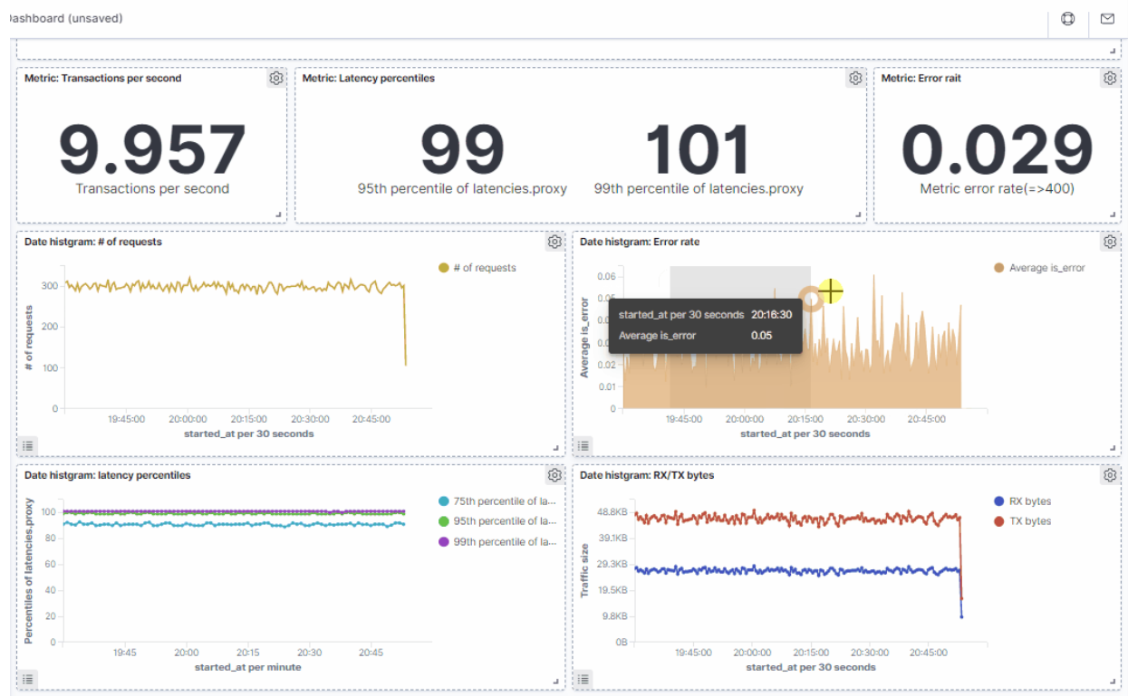
Task: Click resize handle of Transactions per second panel
Action: [278, 215]
